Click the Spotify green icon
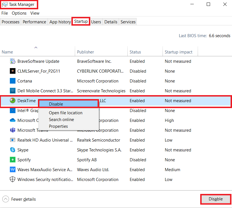 (13, 160)
